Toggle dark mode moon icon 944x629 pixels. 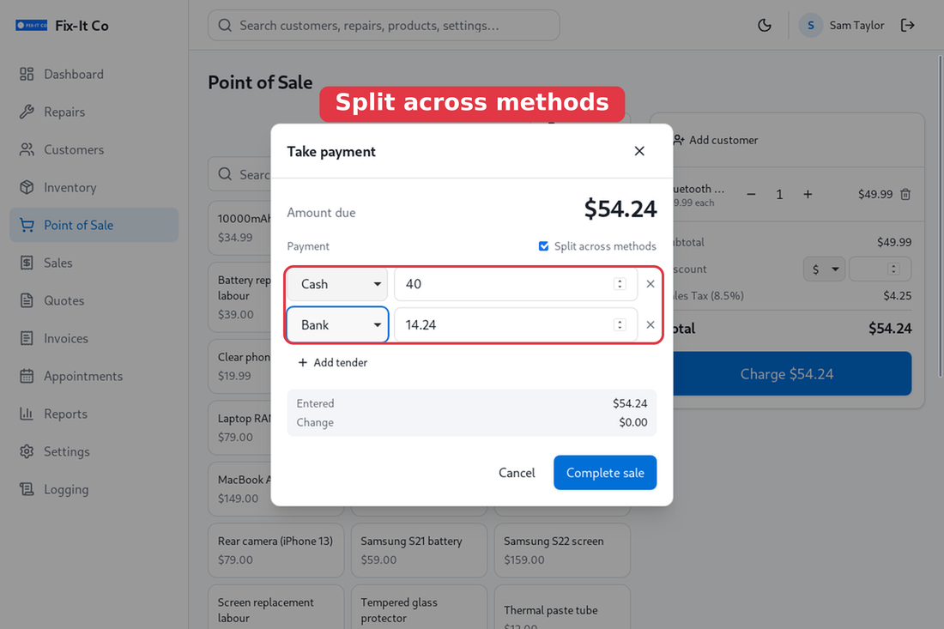click(765, 25)
